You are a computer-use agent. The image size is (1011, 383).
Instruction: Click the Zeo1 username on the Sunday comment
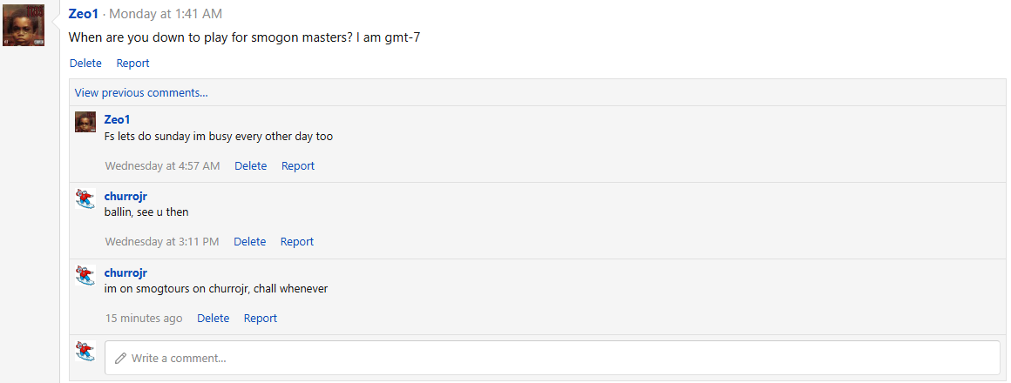pyautogui.click(x=117, y=120)
